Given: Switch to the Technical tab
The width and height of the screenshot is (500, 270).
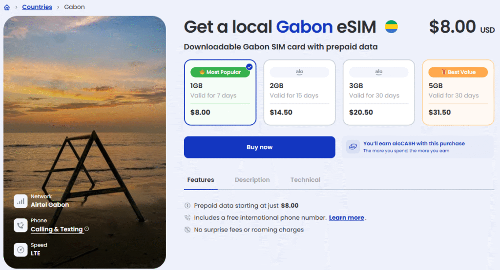Looking at the screenshot, I should coord(305,180).
